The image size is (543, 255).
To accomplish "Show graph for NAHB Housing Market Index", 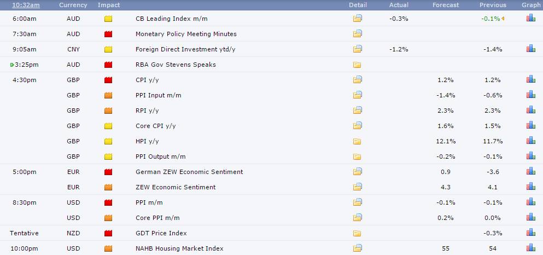I will (x=530, y=248).
